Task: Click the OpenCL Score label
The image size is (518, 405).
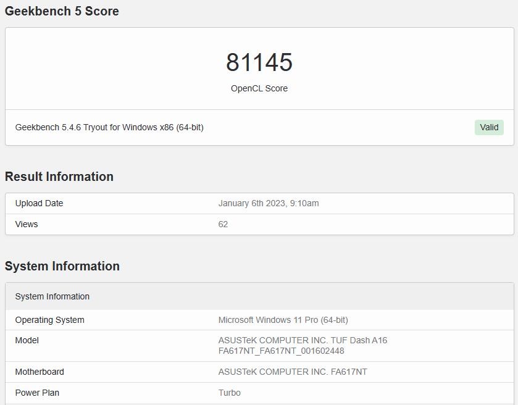Action: coord(259,88)
